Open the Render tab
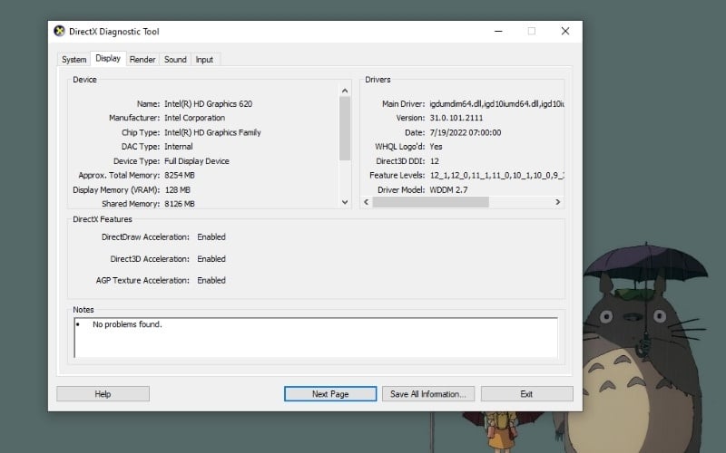This screenshot has width=726, height=453. point(142,60)
